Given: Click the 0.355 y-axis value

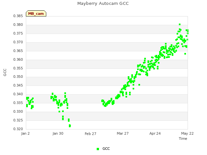Looking at the screenshot, I should point(18,68).
